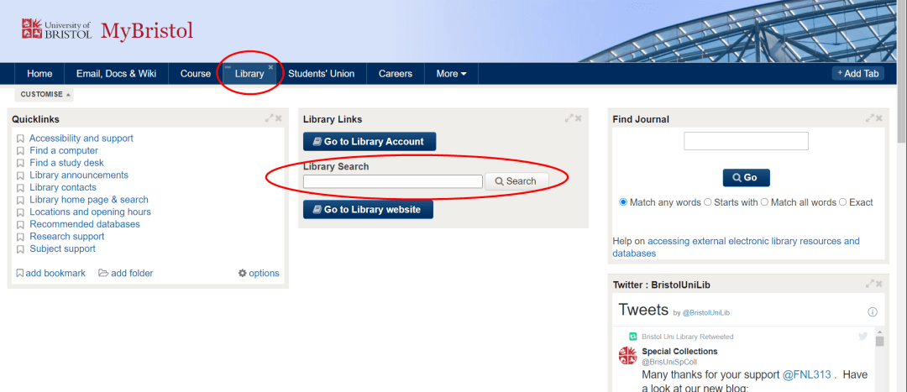This screenshot has height=392, width=907.
Task: Maximize the Quicklinks portlet with expand icon
Action: pos(269,118)
